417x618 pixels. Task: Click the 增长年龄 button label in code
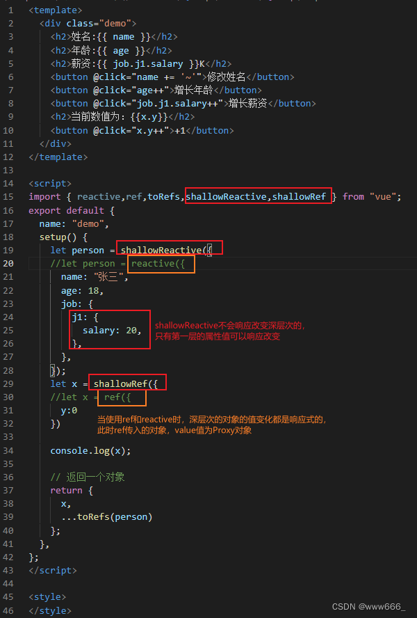tap(194, 90)
